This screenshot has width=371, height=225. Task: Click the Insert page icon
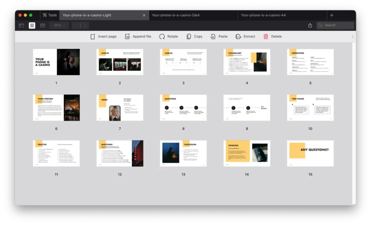click(x=93, y=36)
